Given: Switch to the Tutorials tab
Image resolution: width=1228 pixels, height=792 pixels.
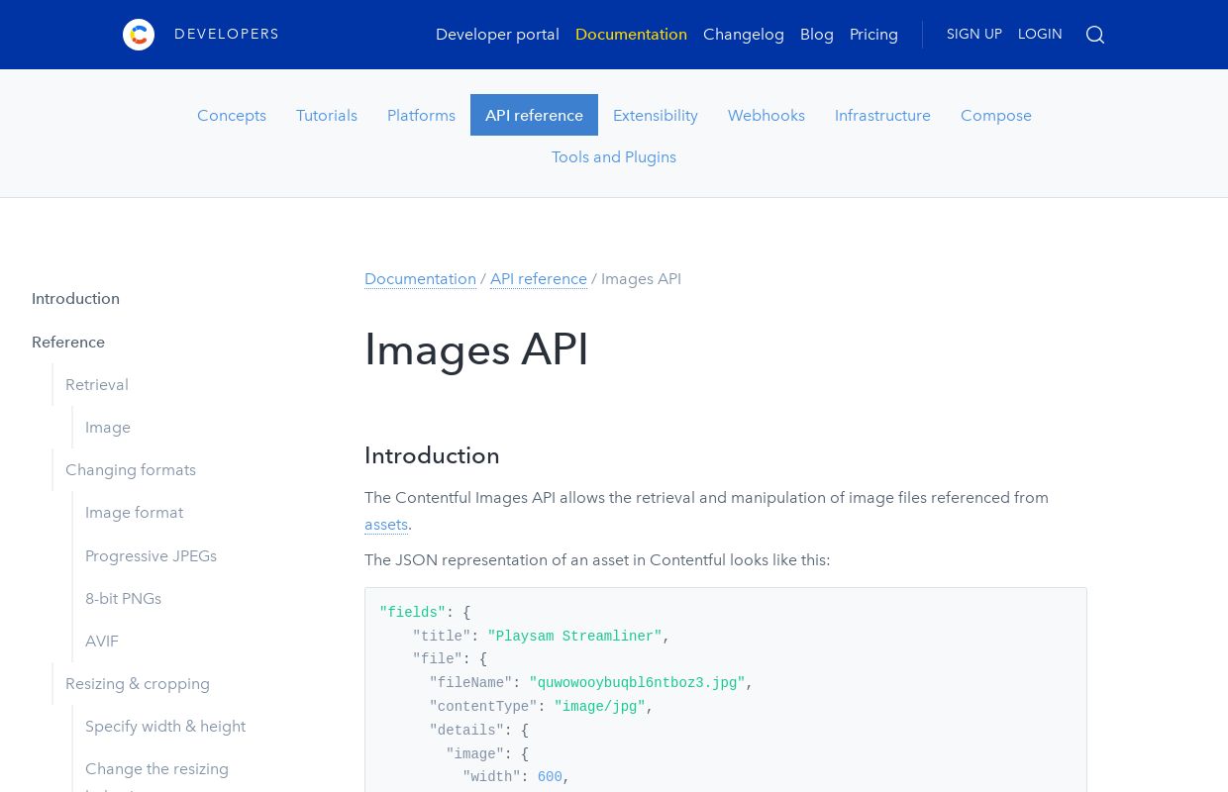Looking at the screenshot, I should (x=327, y=115).
